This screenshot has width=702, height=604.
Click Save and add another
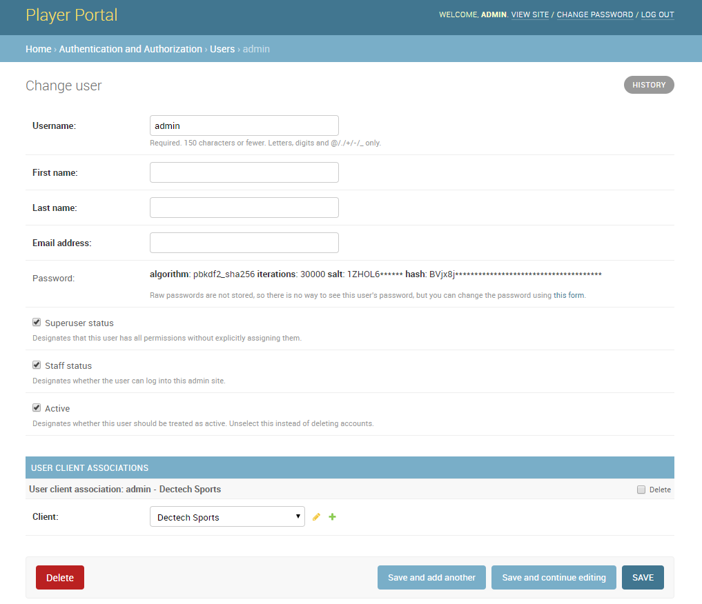tap(431, 578)
